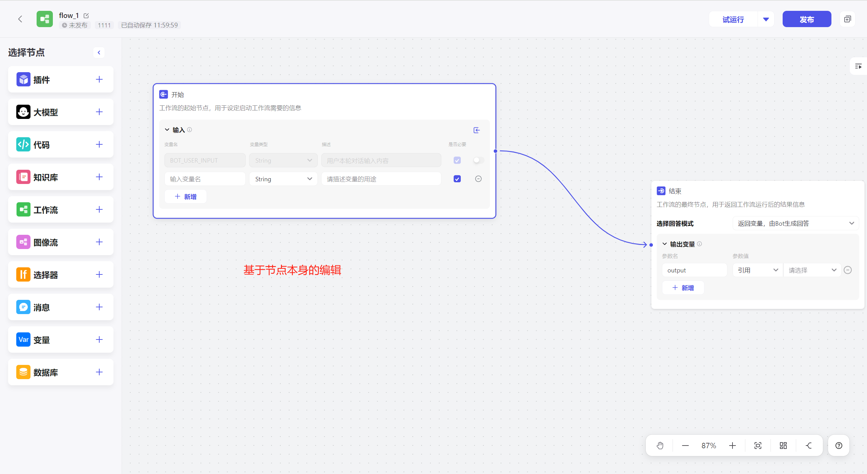The width and height of the screenshot is (867, 474).
Task: Go back using the left arrow icon
Action: [20, 19]
